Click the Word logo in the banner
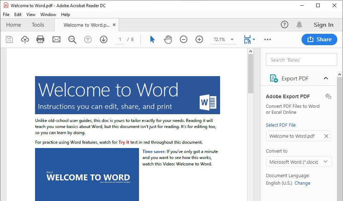Screen dimensions: 343x201 pyautogui.click(x=208, y=102)
